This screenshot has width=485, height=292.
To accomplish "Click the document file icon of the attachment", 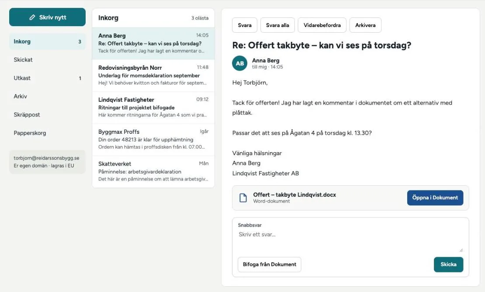I will pos(243,198).
